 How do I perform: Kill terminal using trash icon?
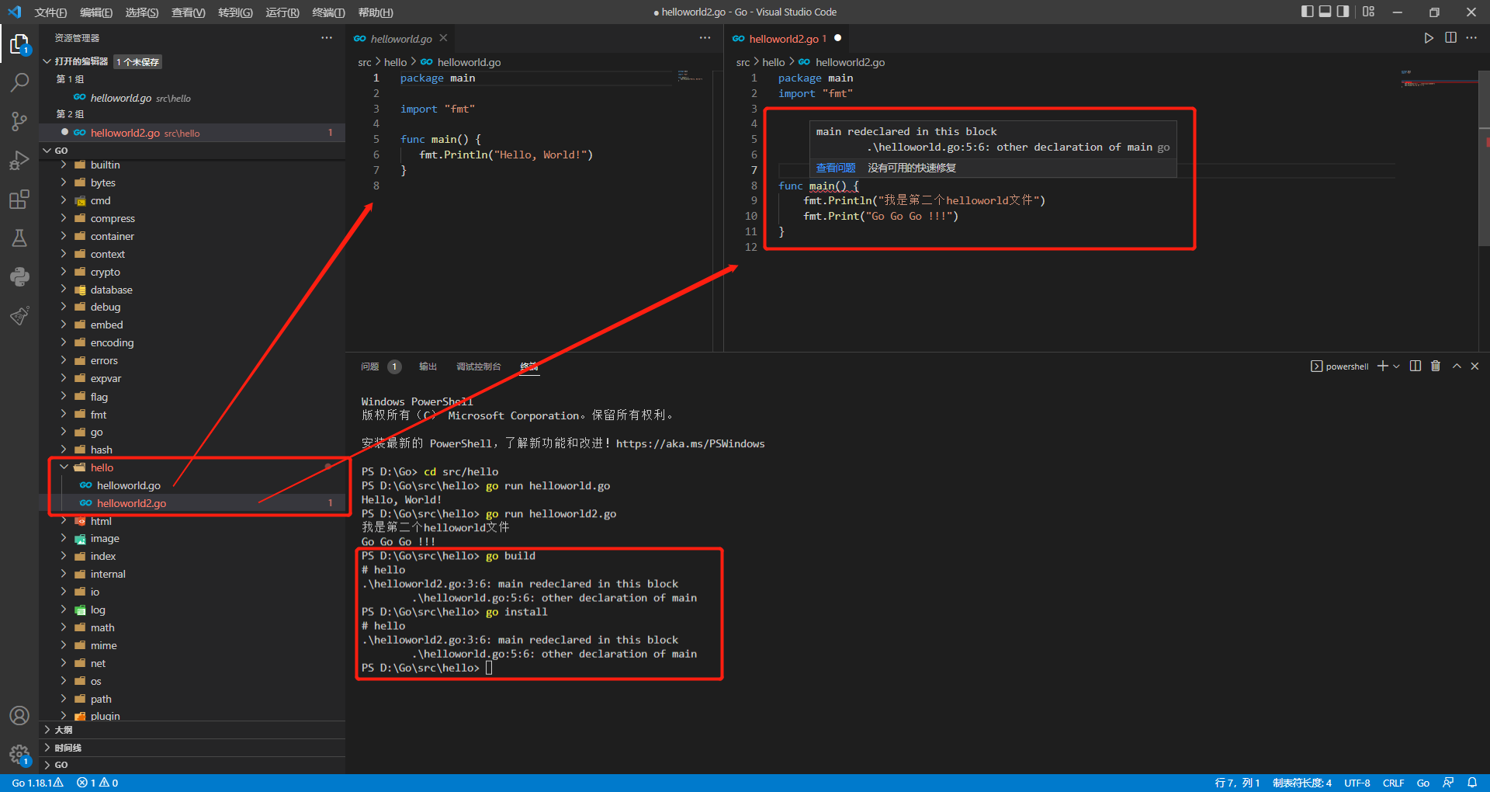1436,366
